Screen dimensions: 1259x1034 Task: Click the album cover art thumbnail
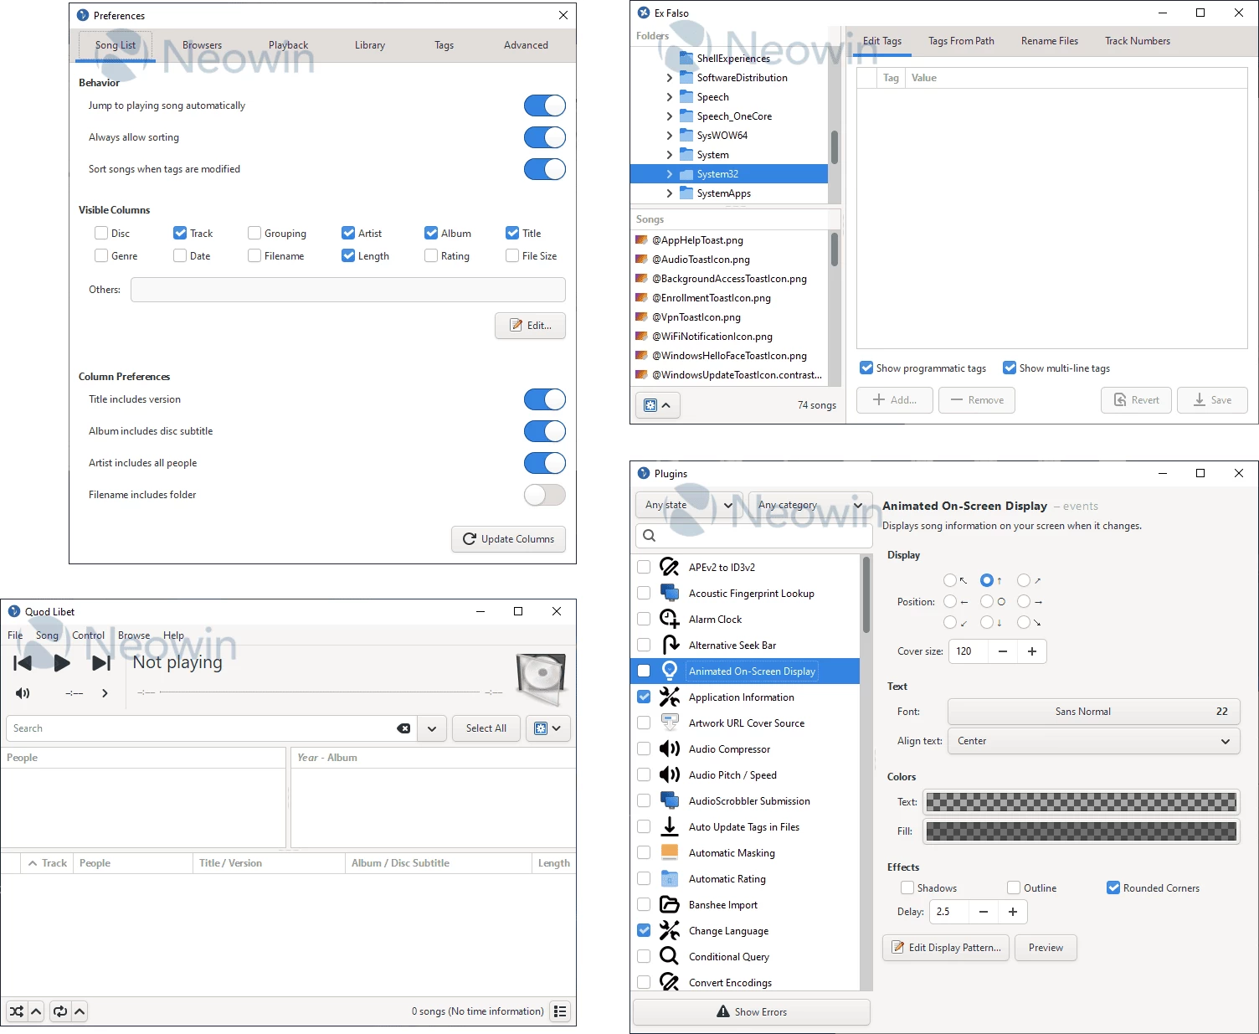coord(541,678)
